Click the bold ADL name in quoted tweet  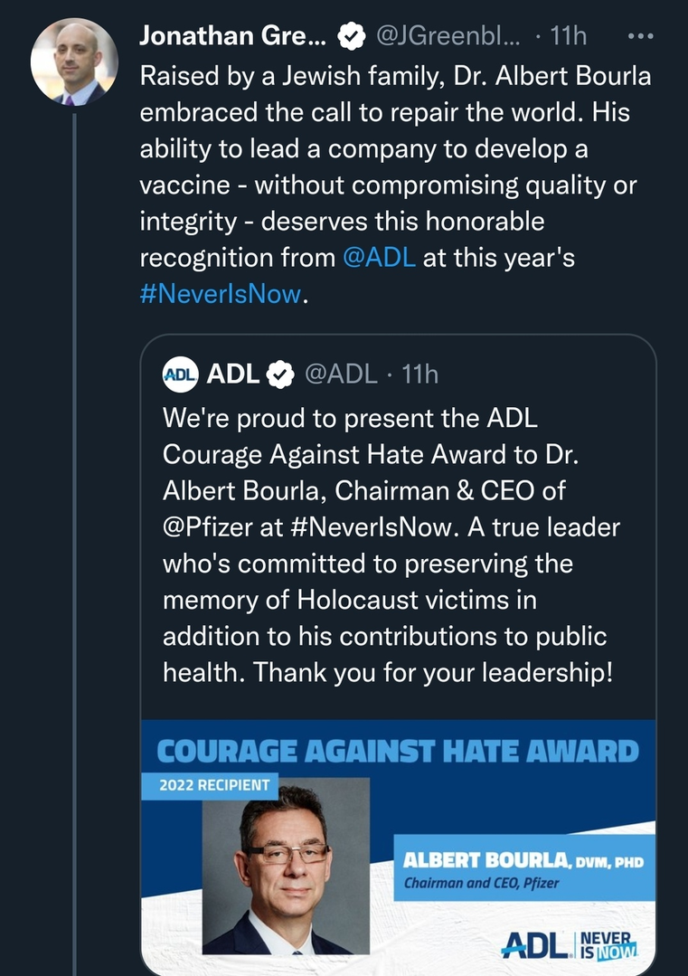[x=233, y=374]
